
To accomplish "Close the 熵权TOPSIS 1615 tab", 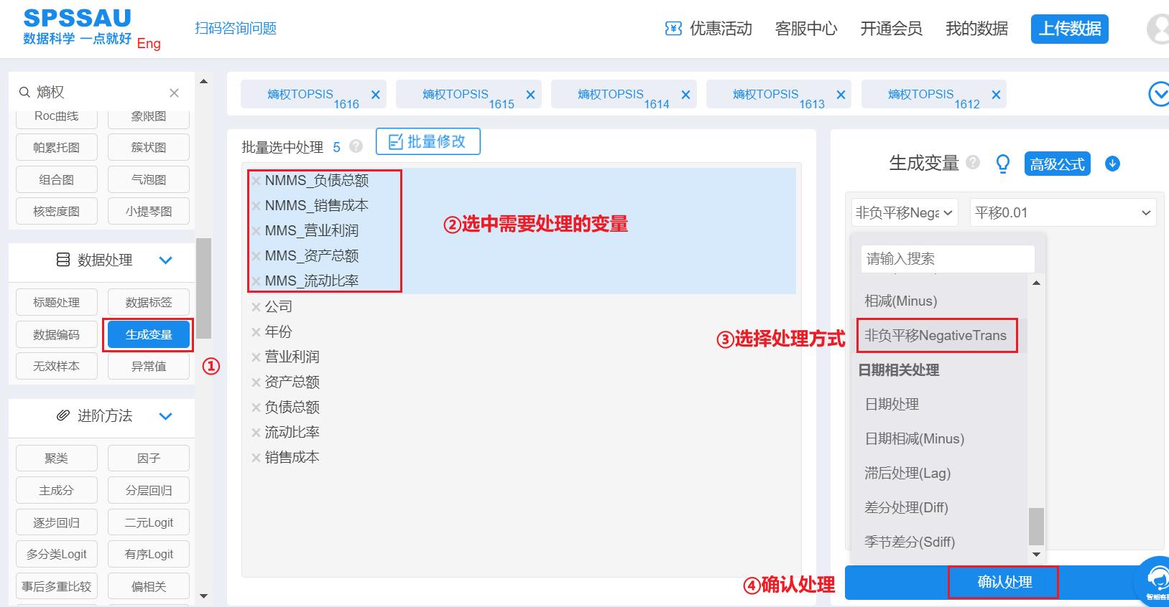I will coord(530,95).
